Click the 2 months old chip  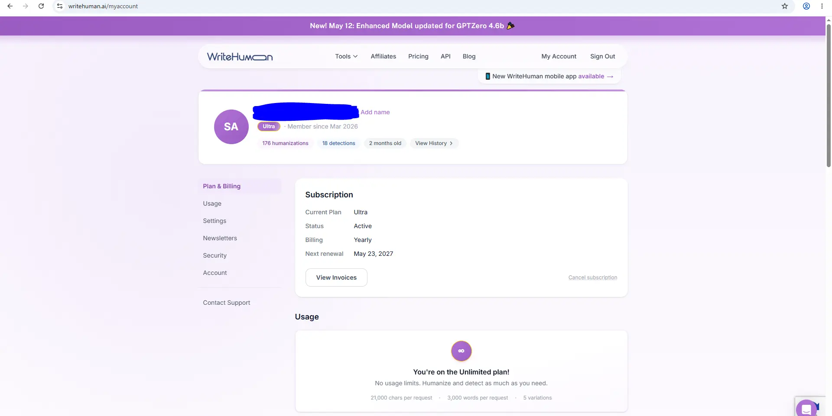(385, 143)
